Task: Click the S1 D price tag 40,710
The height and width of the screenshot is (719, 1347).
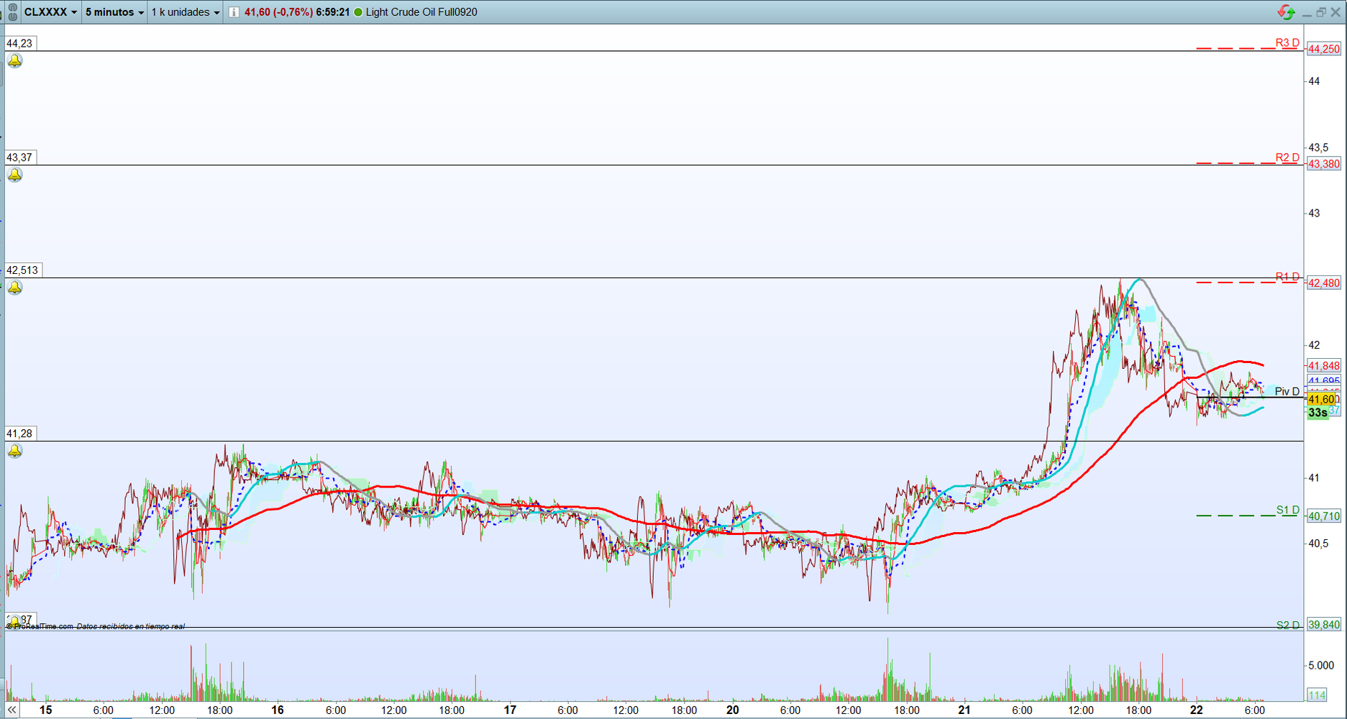Action: 1323,516
